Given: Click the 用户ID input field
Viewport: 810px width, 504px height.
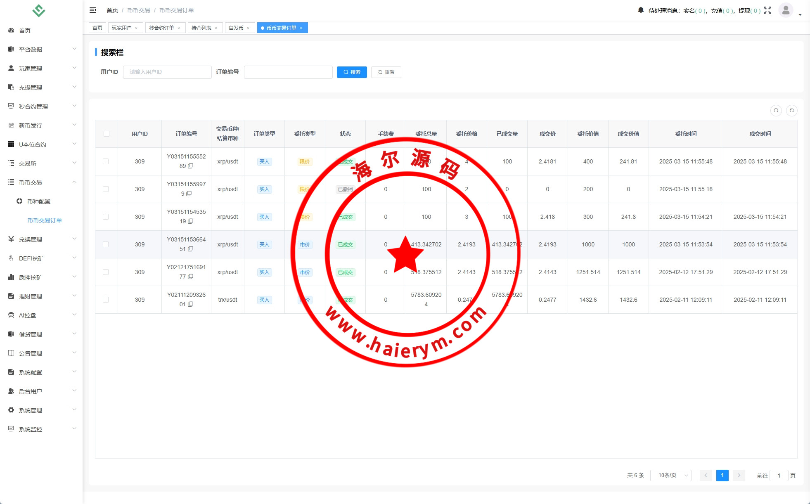Looking at the screenshot, I should [x=167, y=72].
